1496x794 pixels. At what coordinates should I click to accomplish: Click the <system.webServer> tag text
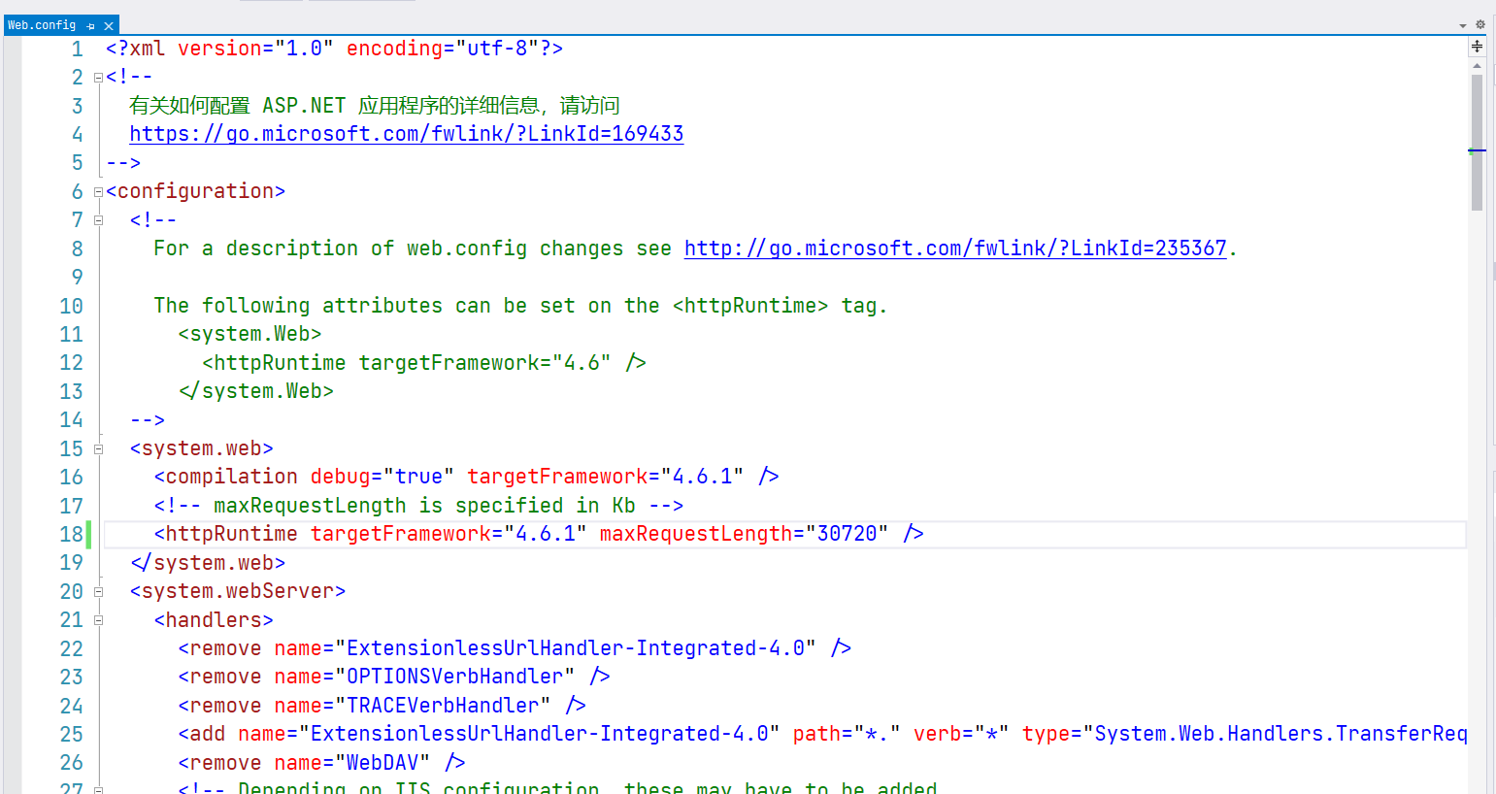coord(238,591)
